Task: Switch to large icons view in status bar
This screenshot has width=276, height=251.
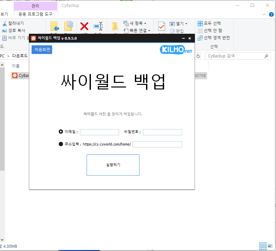Action: pyautogui.click(x=270, y=246)
